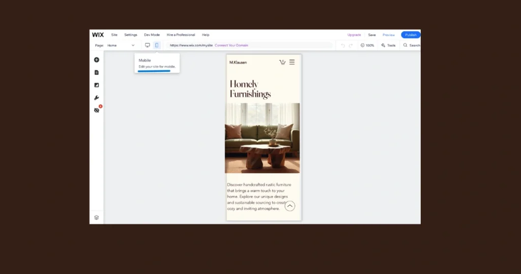Click the Undo arrow in toolbar

pos(343,45)
